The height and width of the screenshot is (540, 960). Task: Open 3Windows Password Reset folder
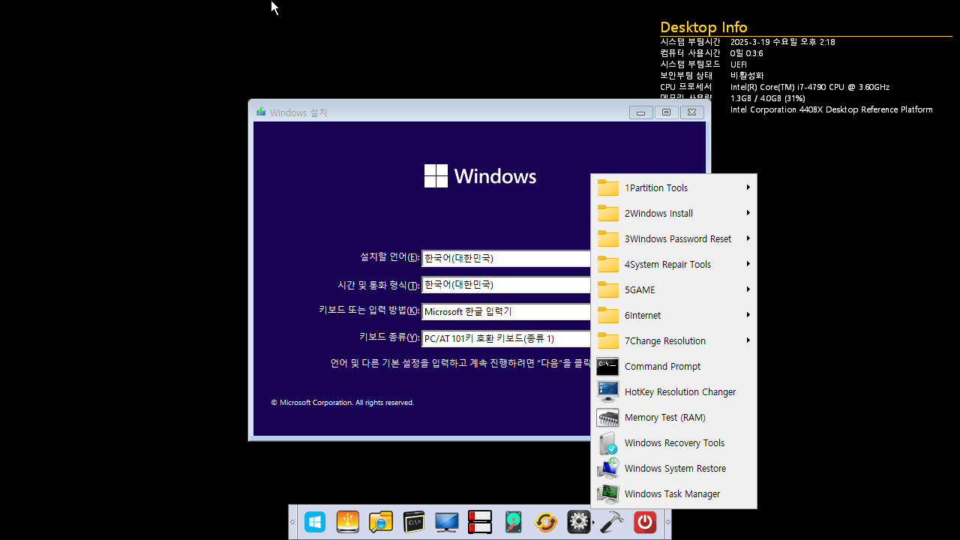pos(673,238)
